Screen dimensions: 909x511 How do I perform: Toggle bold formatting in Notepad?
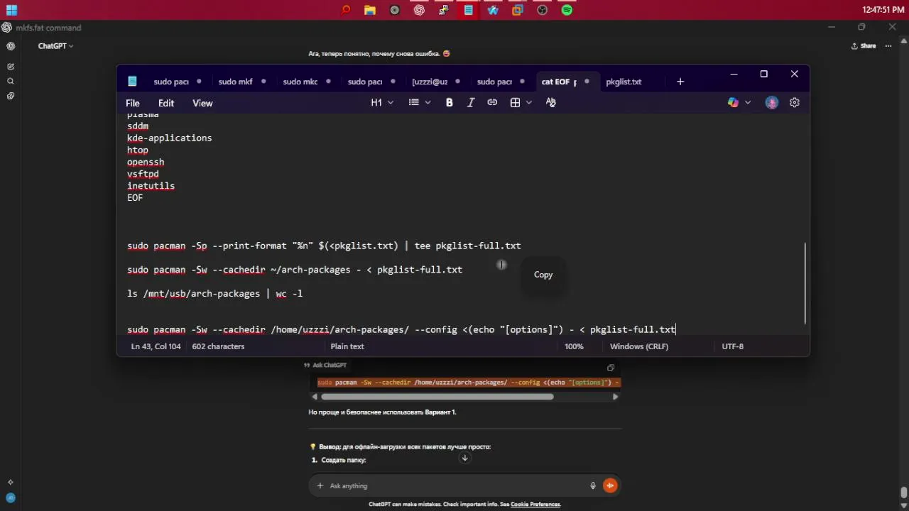point(449,103)
